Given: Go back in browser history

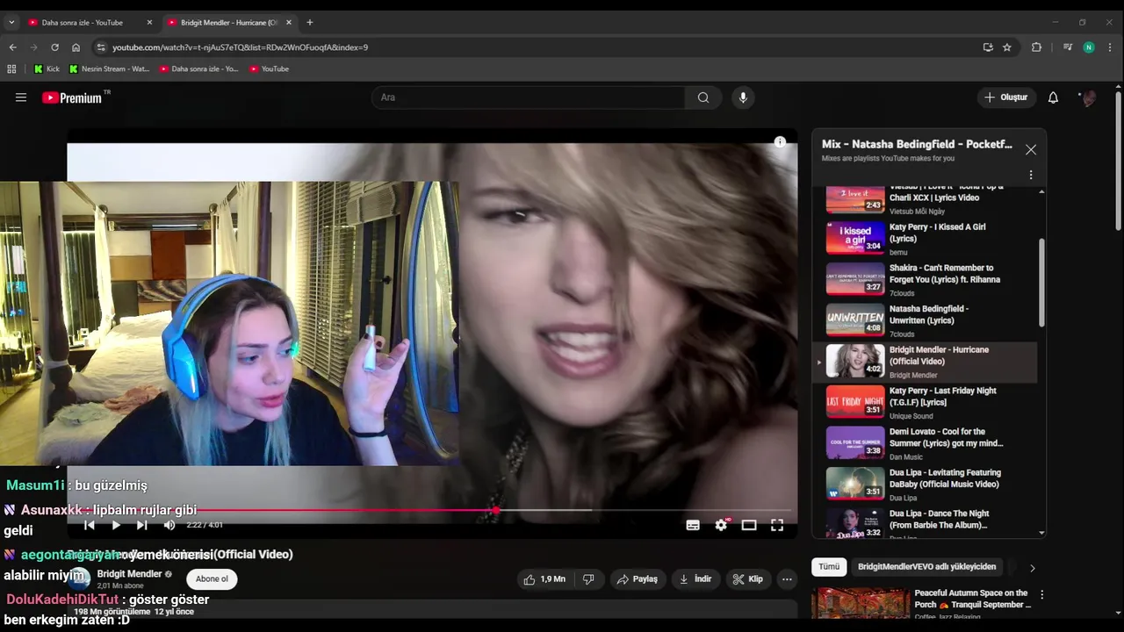Looking at the screenshot, I should pos(12,47).
